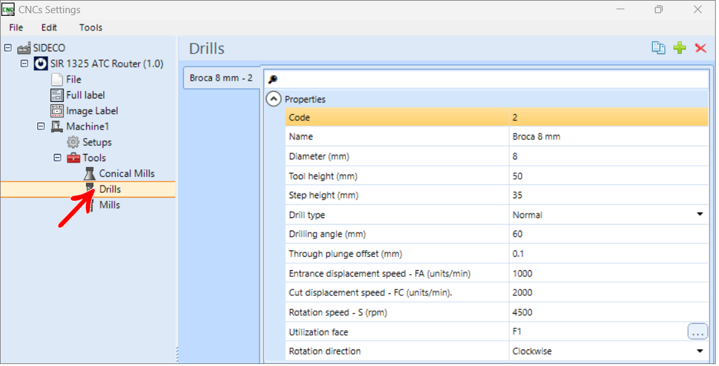Collapse the Machine1 tree node
This screenshot has width=719, height=366.
(41, 126)
